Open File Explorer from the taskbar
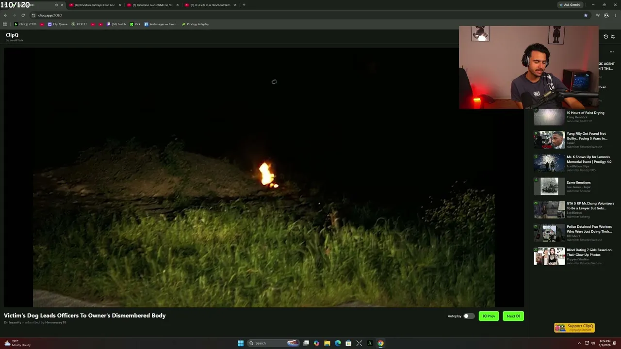The height and width of the screenshot is (349, 621). (327, 343)
